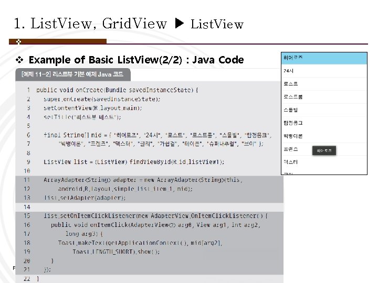
Task: Click the 'Toast.makeText(getApplicationContext()' code line
Action: [x=140, y=243]
